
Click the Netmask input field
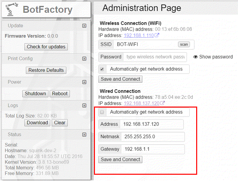153,137
